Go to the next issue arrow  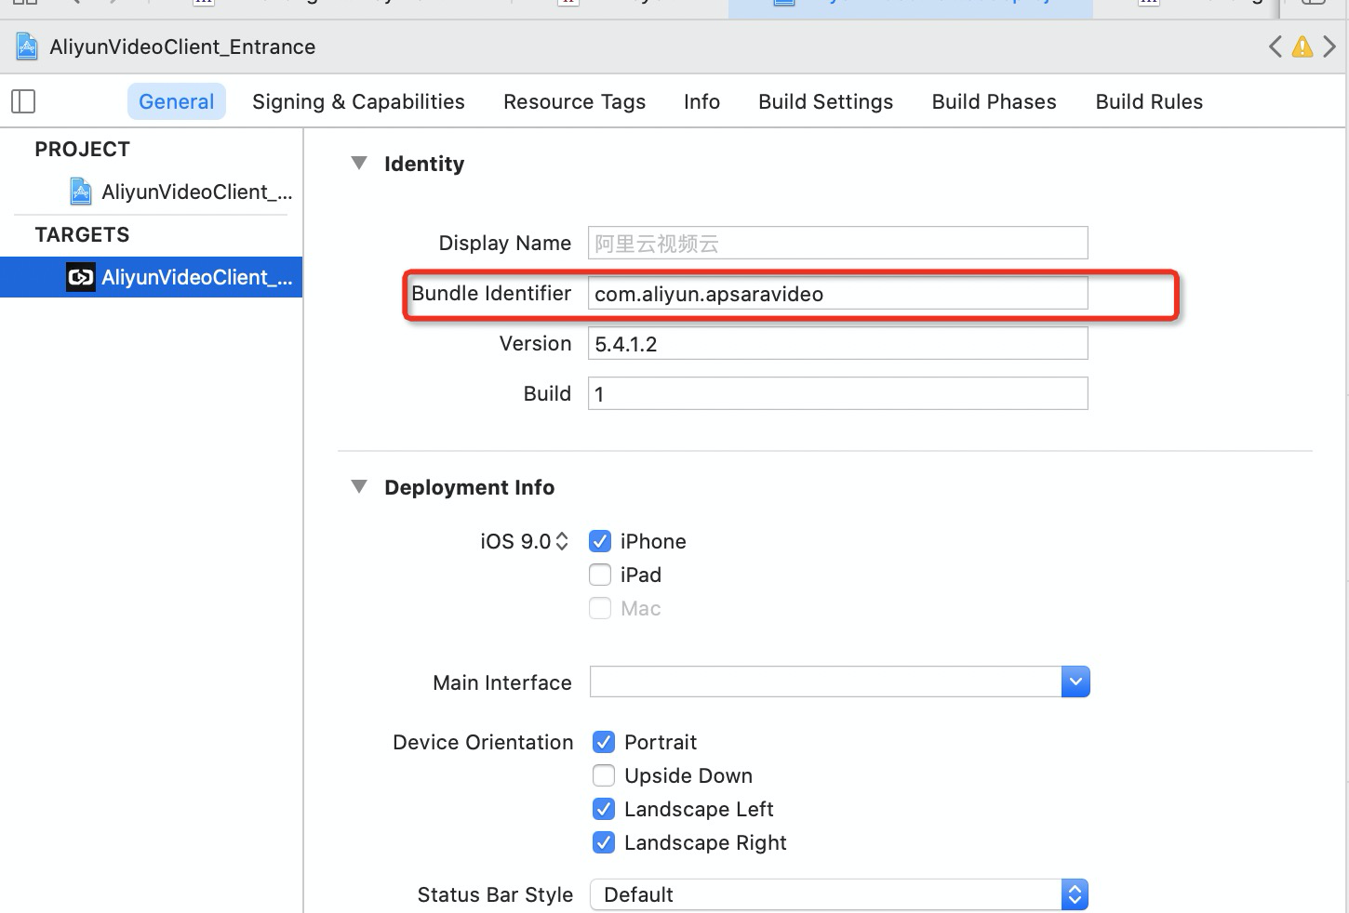[1329, 46]
